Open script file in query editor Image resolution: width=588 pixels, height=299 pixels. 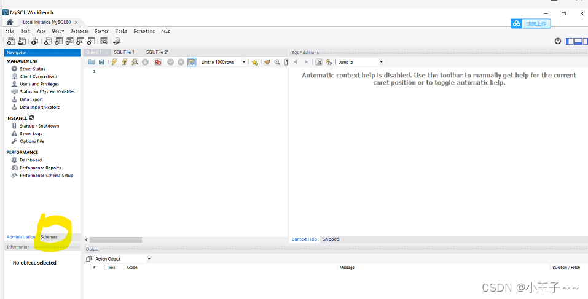[x=91, y=62]
